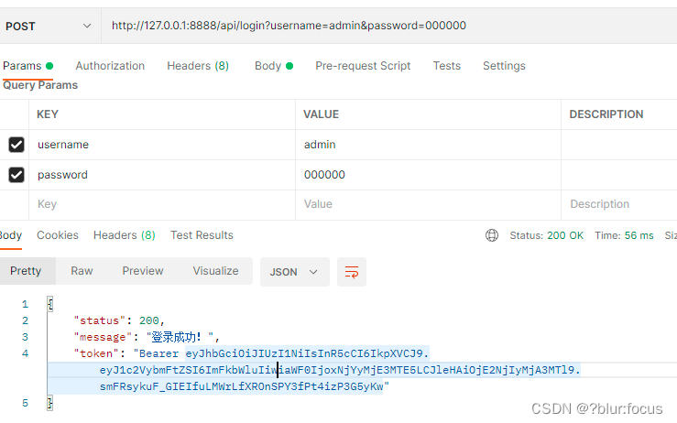Click the KEY column header
The image size is (677, 423).
click(x=48, y=114)
